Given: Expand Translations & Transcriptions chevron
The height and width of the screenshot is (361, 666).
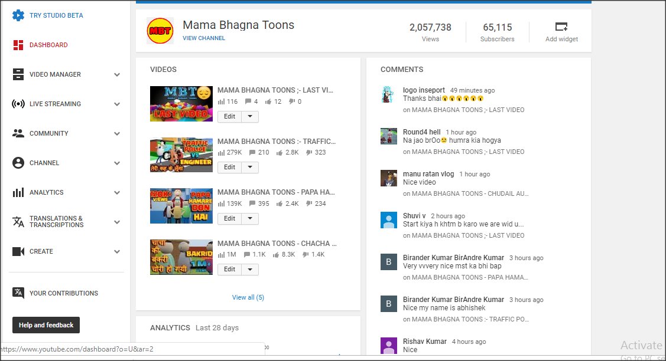Looking at the screenshot, I should (x=117, y=222).
